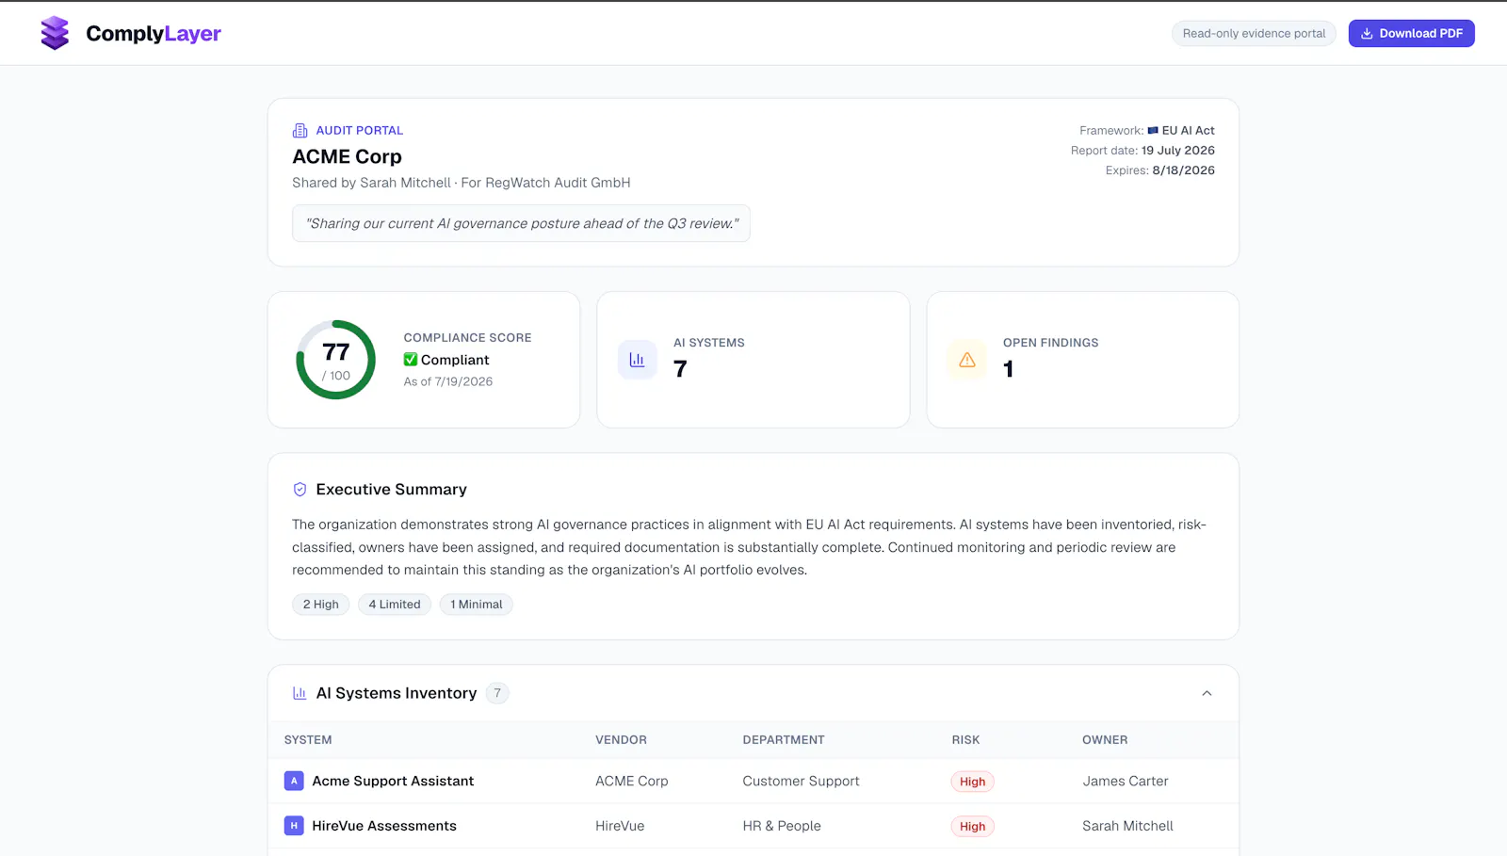The height and width of the screenshot is (856, 1507).
Task: Click the AI Systems bar chart icon
Action: [637, 360]
